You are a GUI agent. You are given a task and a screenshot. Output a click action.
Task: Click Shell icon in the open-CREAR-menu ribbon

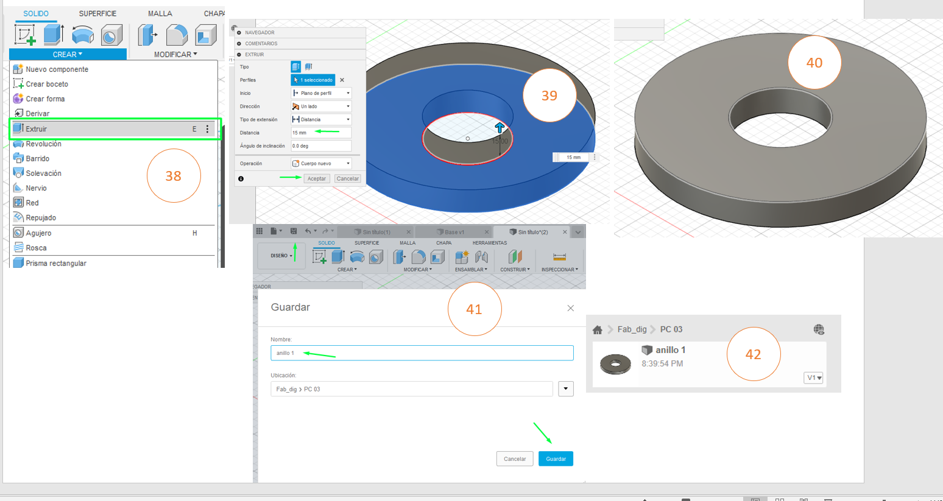point(206,35)
